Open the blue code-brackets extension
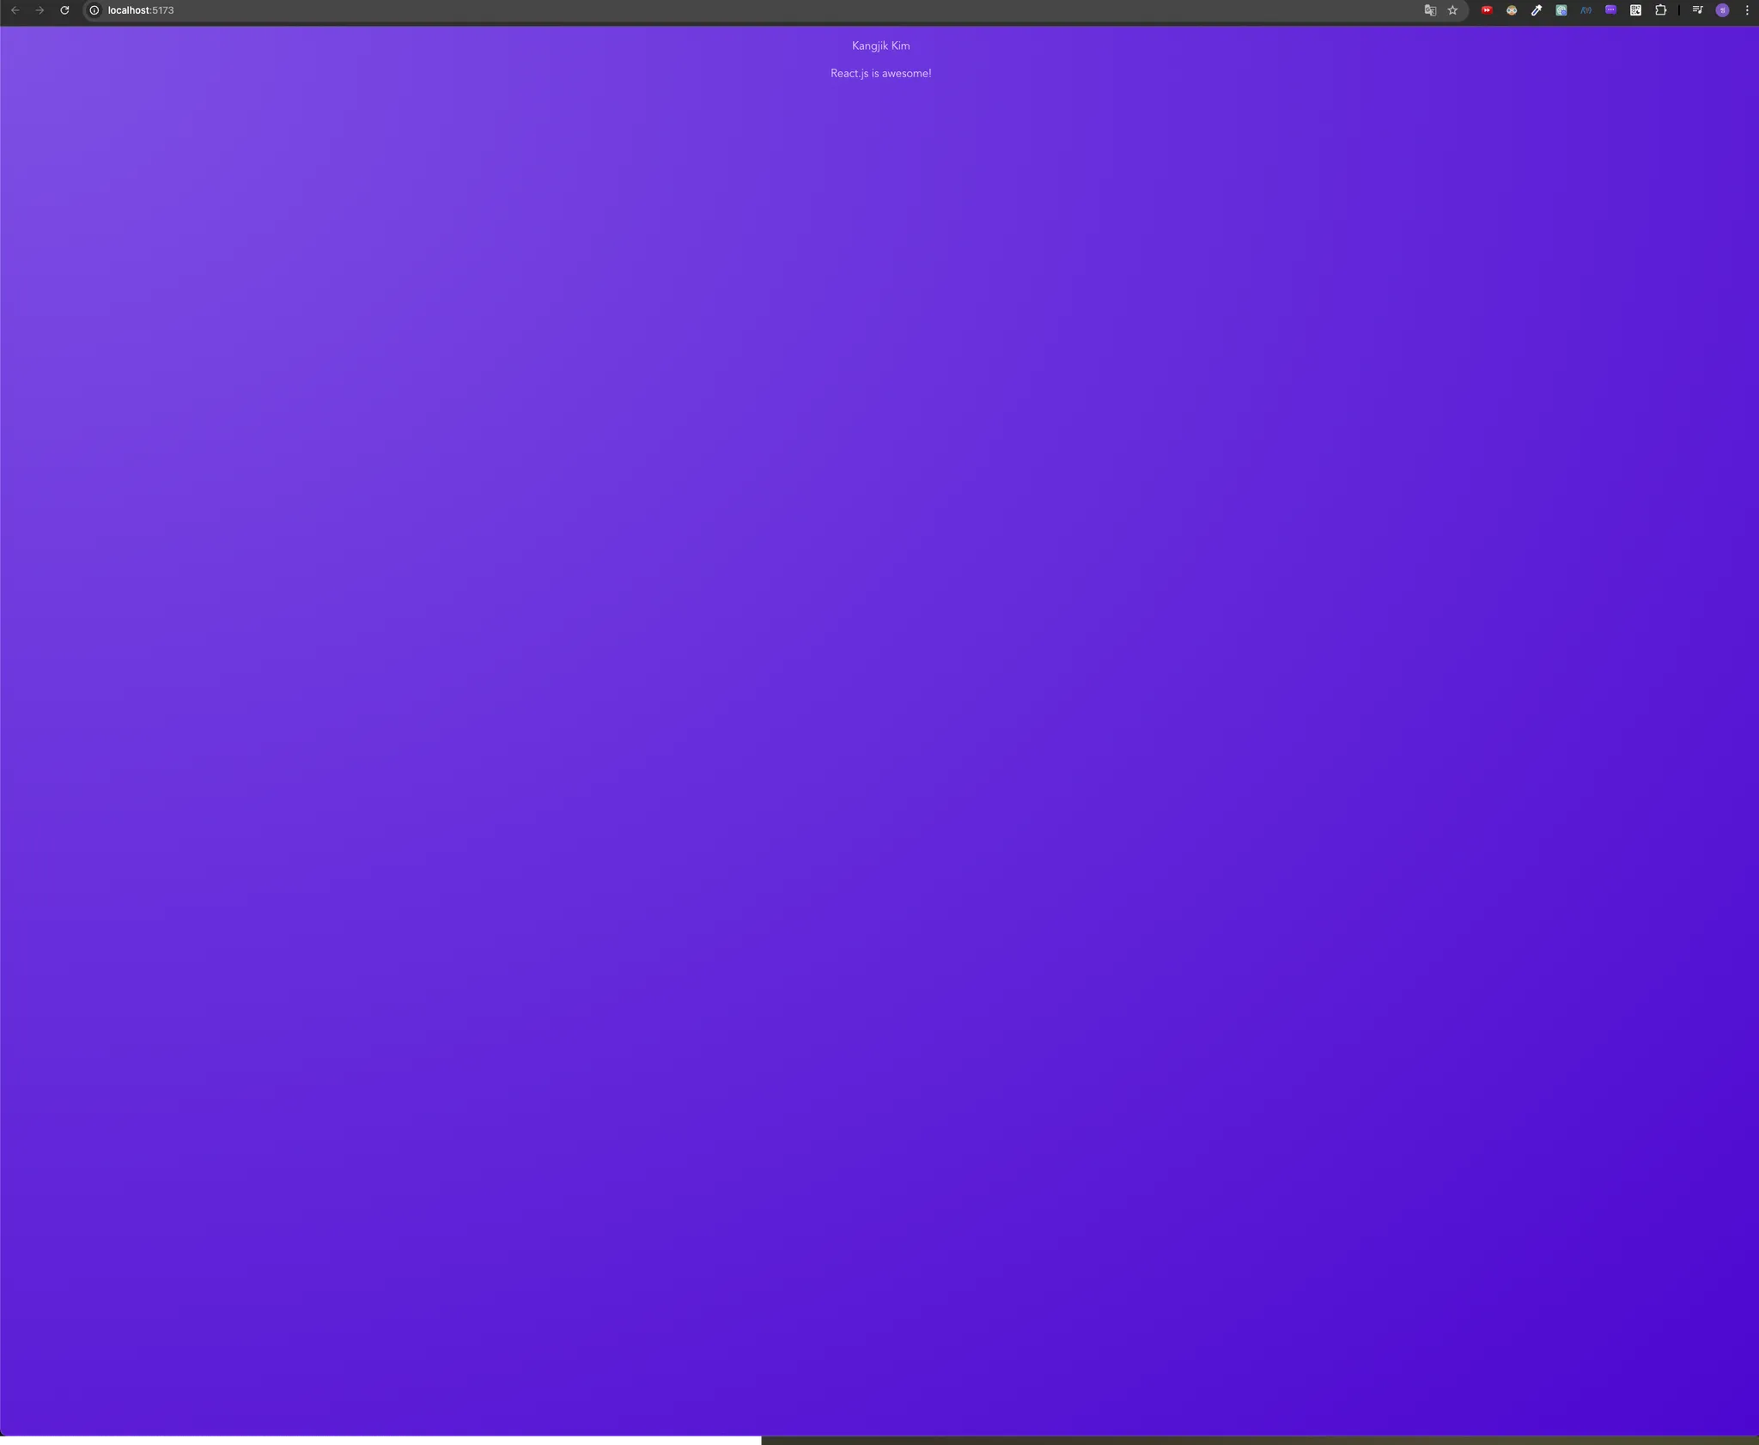 [x=1586, y=10]
